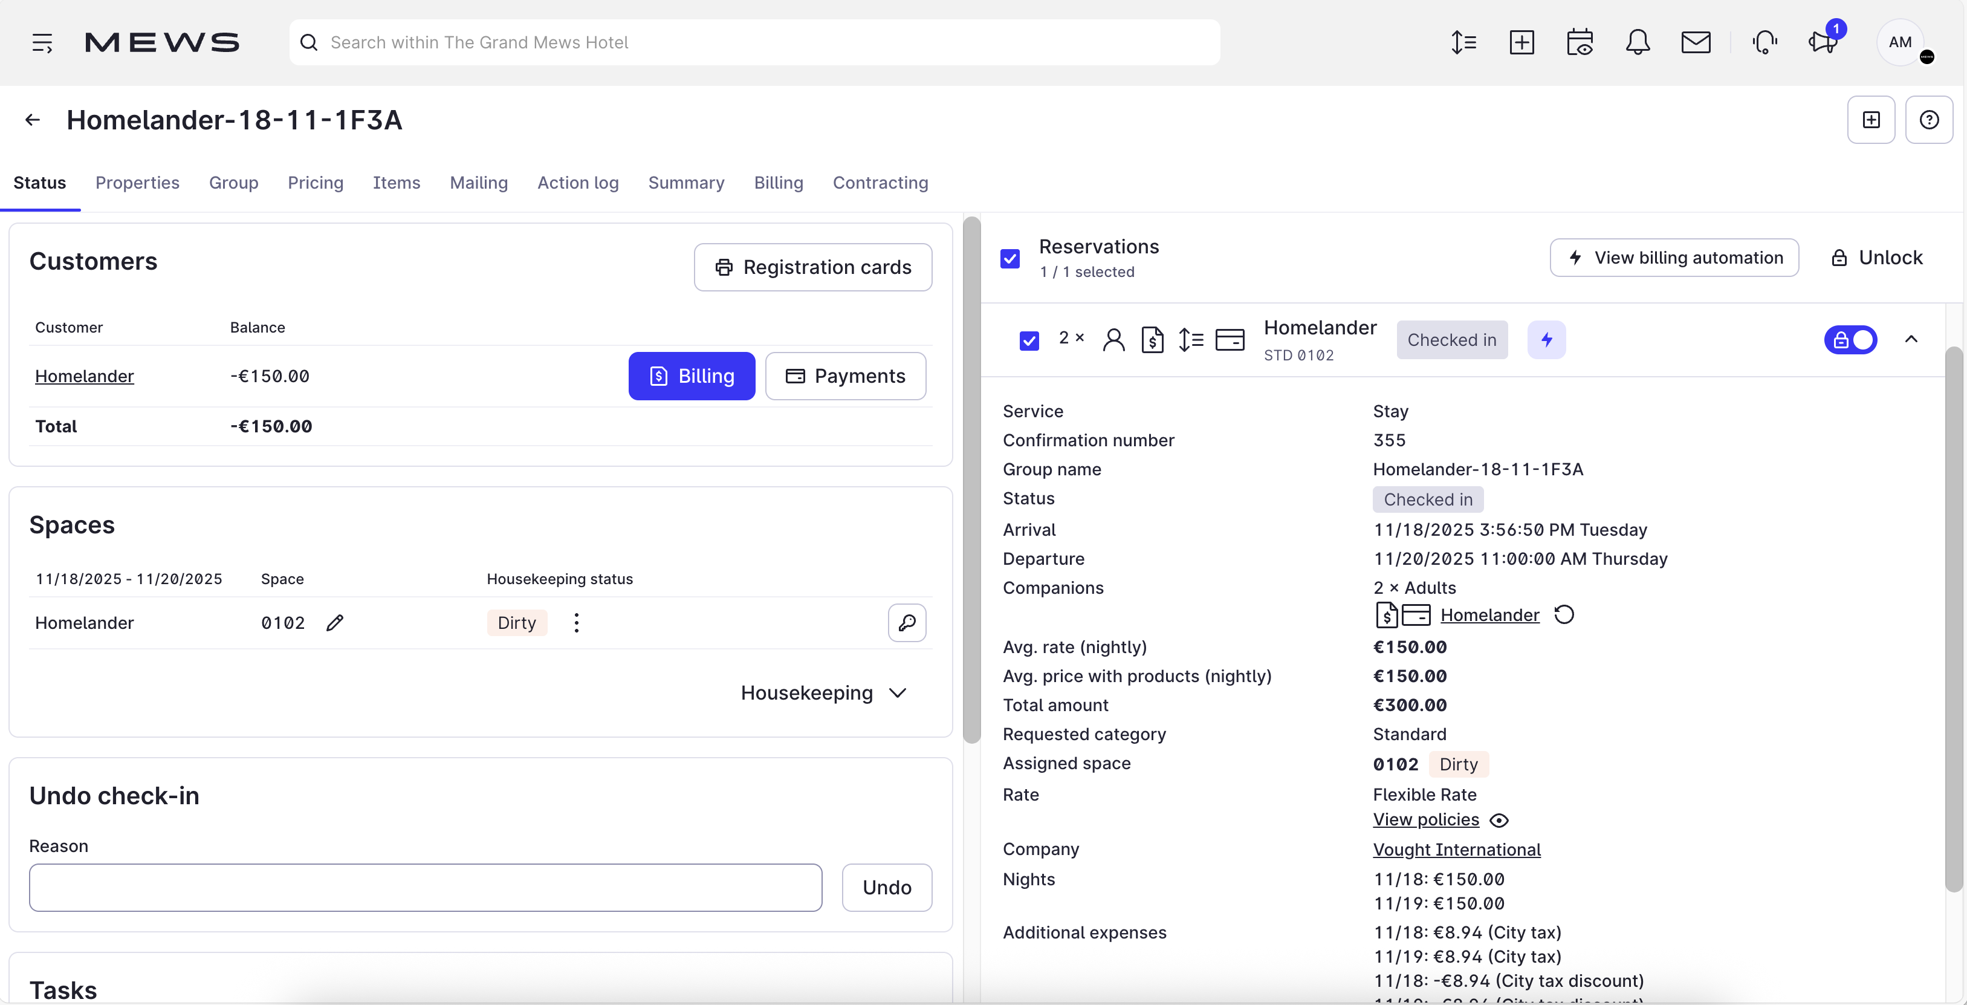Screen dimensions: 1967x1005
Task: Click confirmation number 355
Action: [1389, 441]
